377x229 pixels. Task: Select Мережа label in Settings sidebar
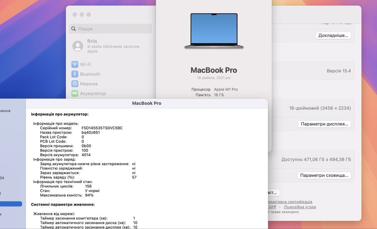click(x=89, y=84)
